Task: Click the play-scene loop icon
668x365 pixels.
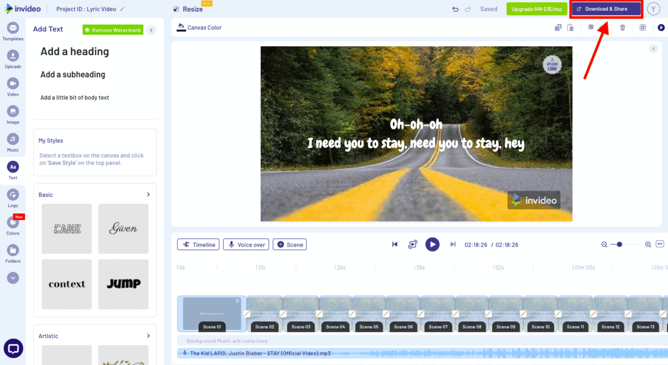Action: coord(412,244)
